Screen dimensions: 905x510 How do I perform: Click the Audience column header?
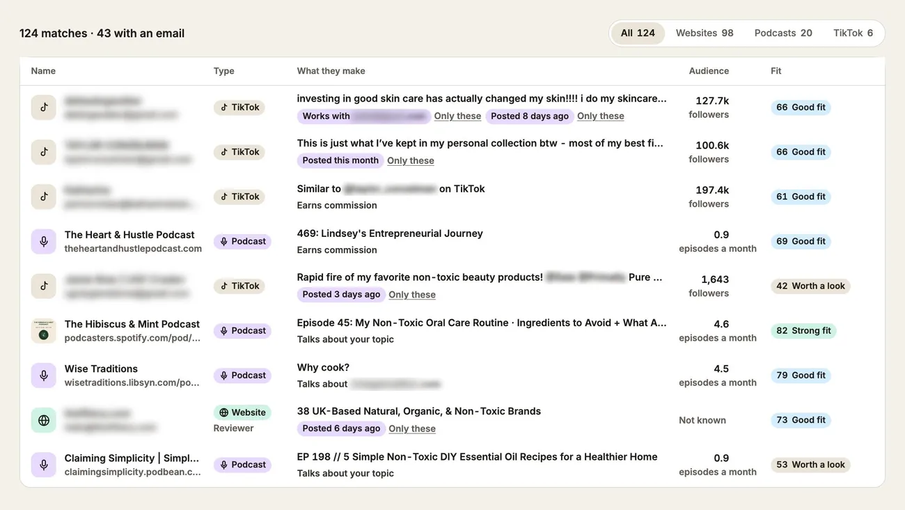(x=709, y=71)
